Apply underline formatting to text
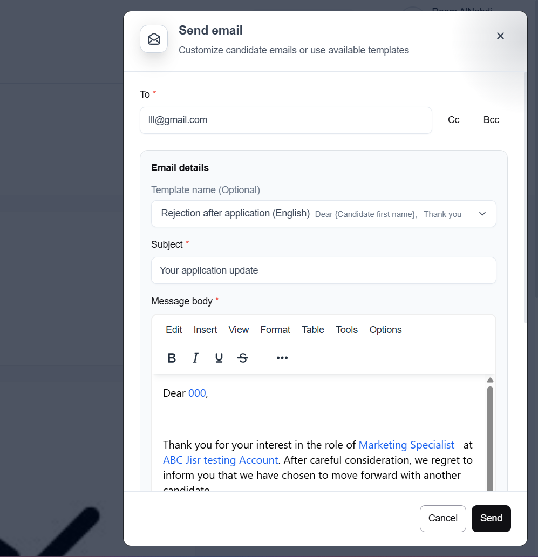 [x=219, y=358]
